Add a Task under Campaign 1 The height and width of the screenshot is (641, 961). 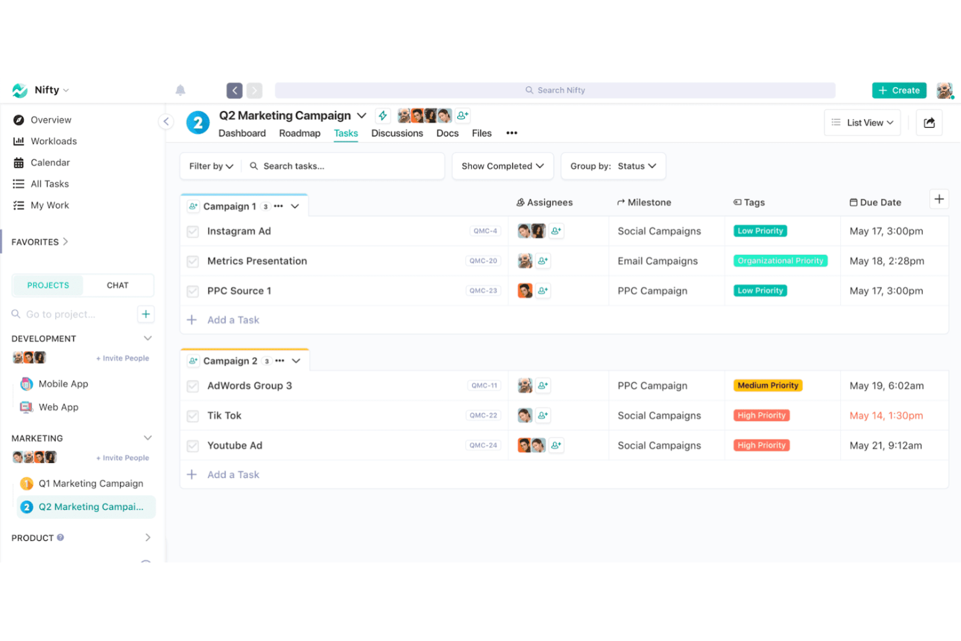233,320
